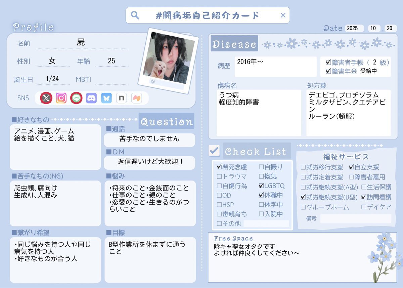This screenshot has height=288, width=403.
Task: Check the 自撮り checkbox
Action: 261,167
